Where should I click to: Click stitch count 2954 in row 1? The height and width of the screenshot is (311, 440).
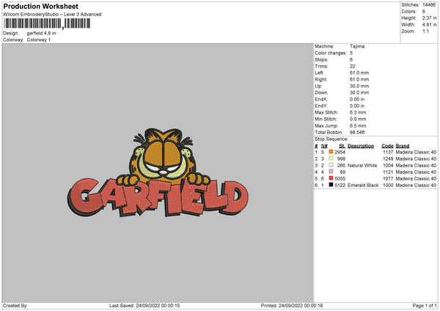tap(340, 152)
